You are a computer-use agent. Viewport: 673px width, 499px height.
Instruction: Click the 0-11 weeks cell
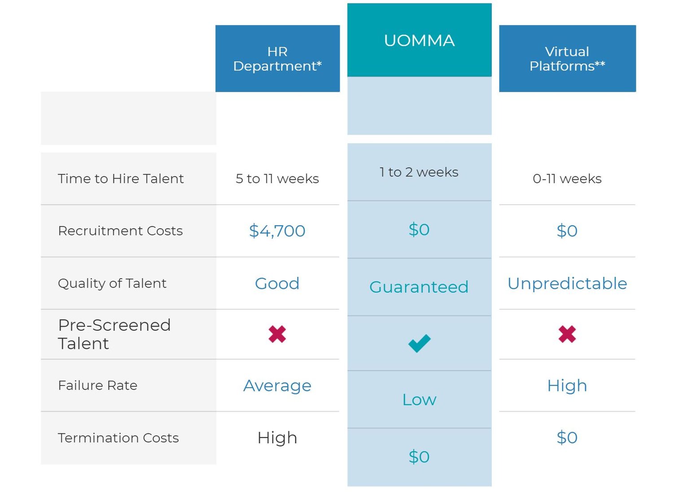point(567,179)
